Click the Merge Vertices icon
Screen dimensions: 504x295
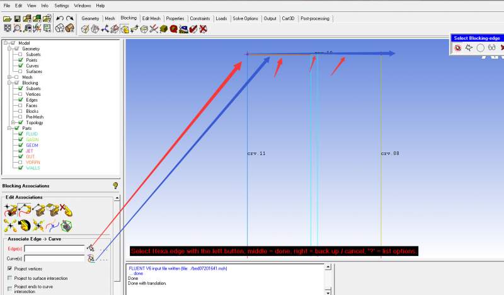105,29
